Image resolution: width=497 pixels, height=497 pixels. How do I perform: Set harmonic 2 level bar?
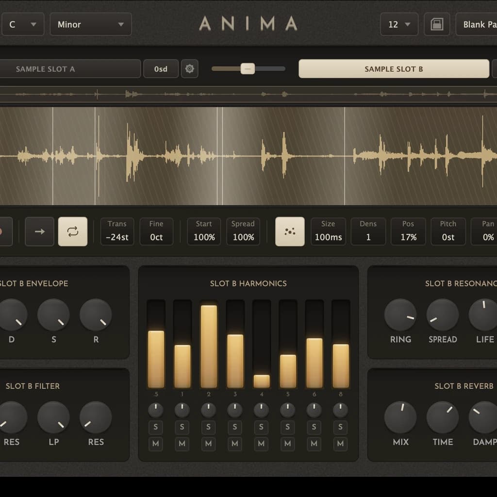[209, 344]
